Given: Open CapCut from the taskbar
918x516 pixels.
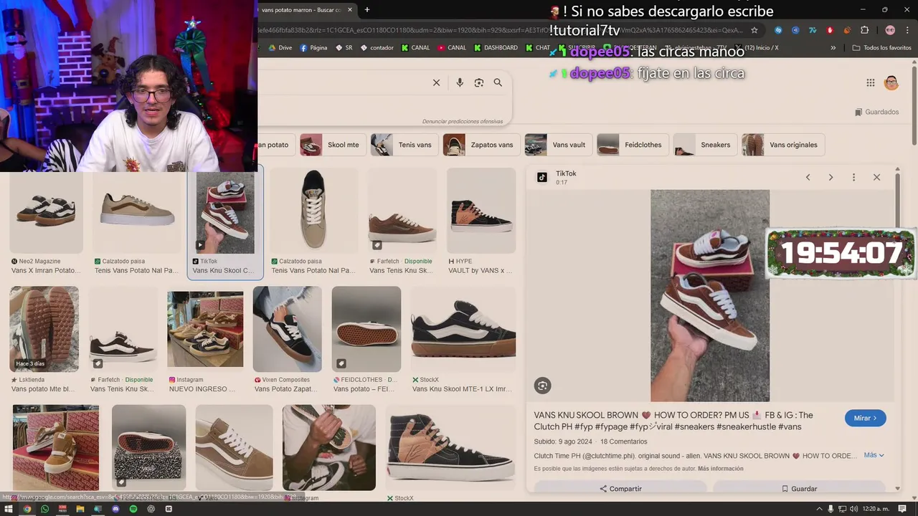Looking at the screenshot, I should (169, 509).
